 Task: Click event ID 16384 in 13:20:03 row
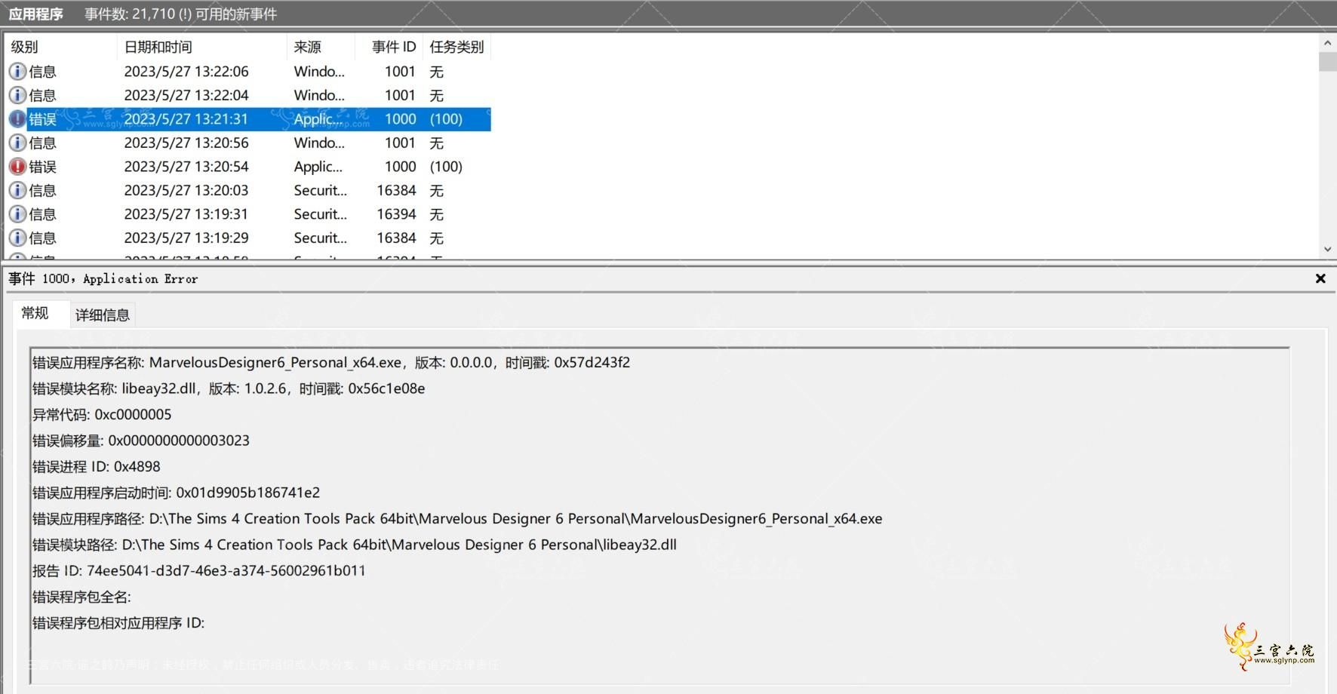click(396, 191)
